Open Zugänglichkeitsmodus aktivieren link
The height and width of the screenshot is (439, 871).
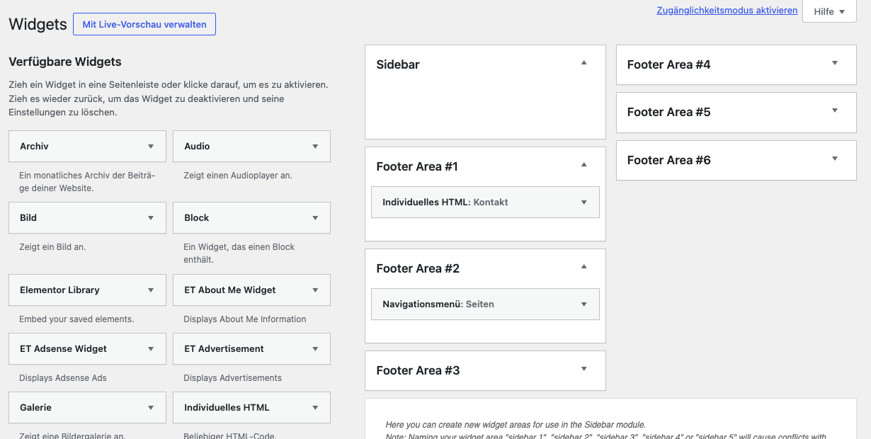tap(727, 11)
